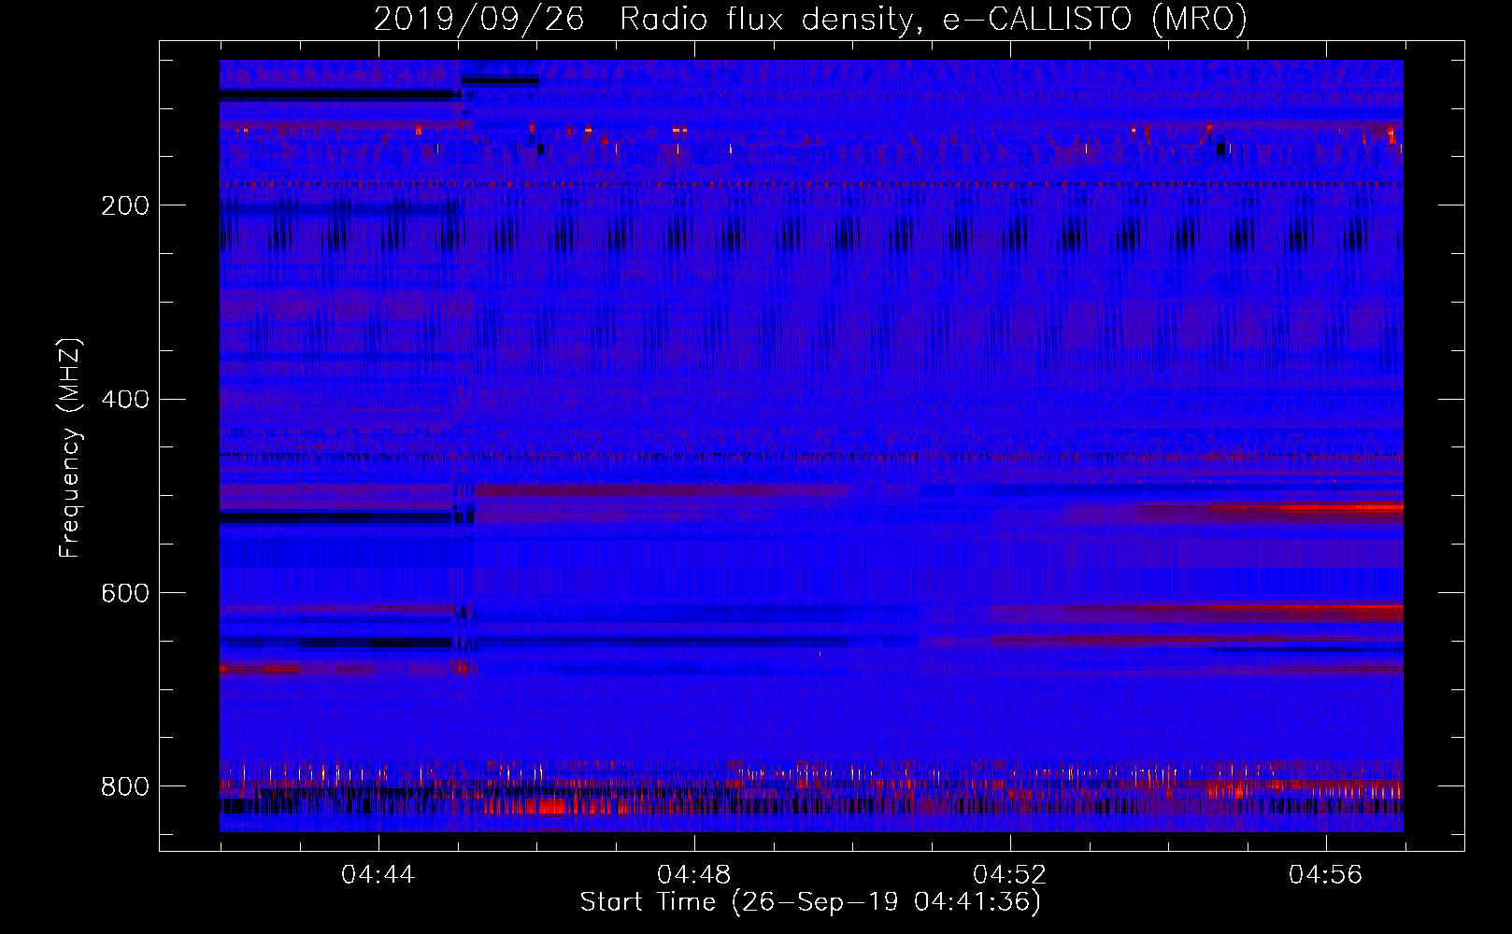Click the 04:56 time tick label
This screenshot has height=934, width=1512.
point(1326,875)
